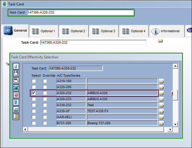Switch to the General tab
This screenshot has height=148, width=192.
pos(15,31)
